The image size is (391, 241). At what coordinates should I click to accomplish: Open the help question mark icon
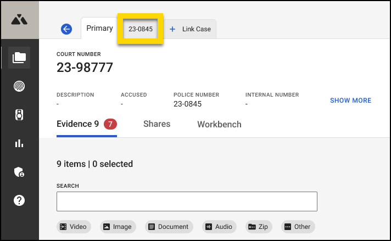tap(19, 200)
